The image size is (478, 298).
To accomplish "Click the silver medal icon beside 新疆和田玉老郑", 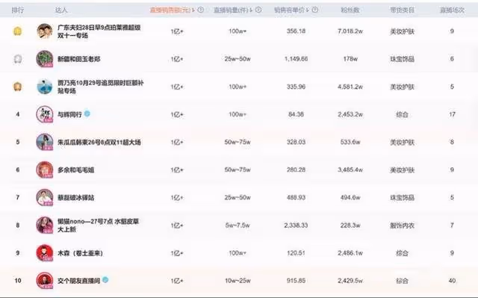I will (x=18, y=59).
